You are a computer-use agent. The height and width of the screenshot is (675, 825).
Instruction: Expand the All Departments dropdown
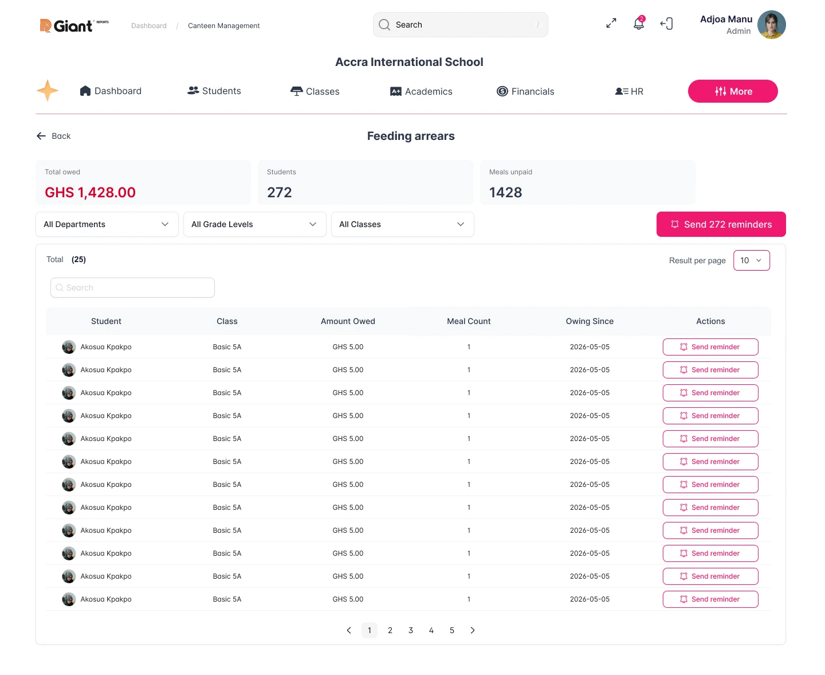coord(107,224)
